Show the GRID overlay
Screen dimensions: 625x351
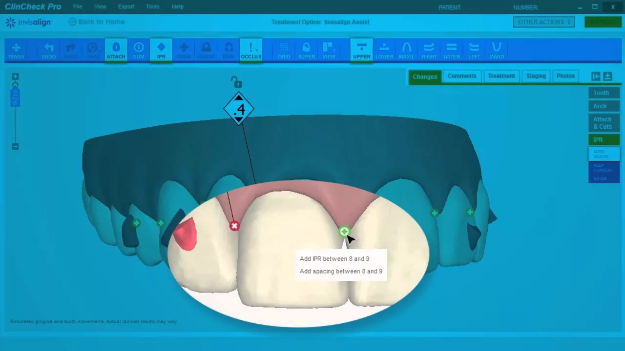tap(284, 50)
